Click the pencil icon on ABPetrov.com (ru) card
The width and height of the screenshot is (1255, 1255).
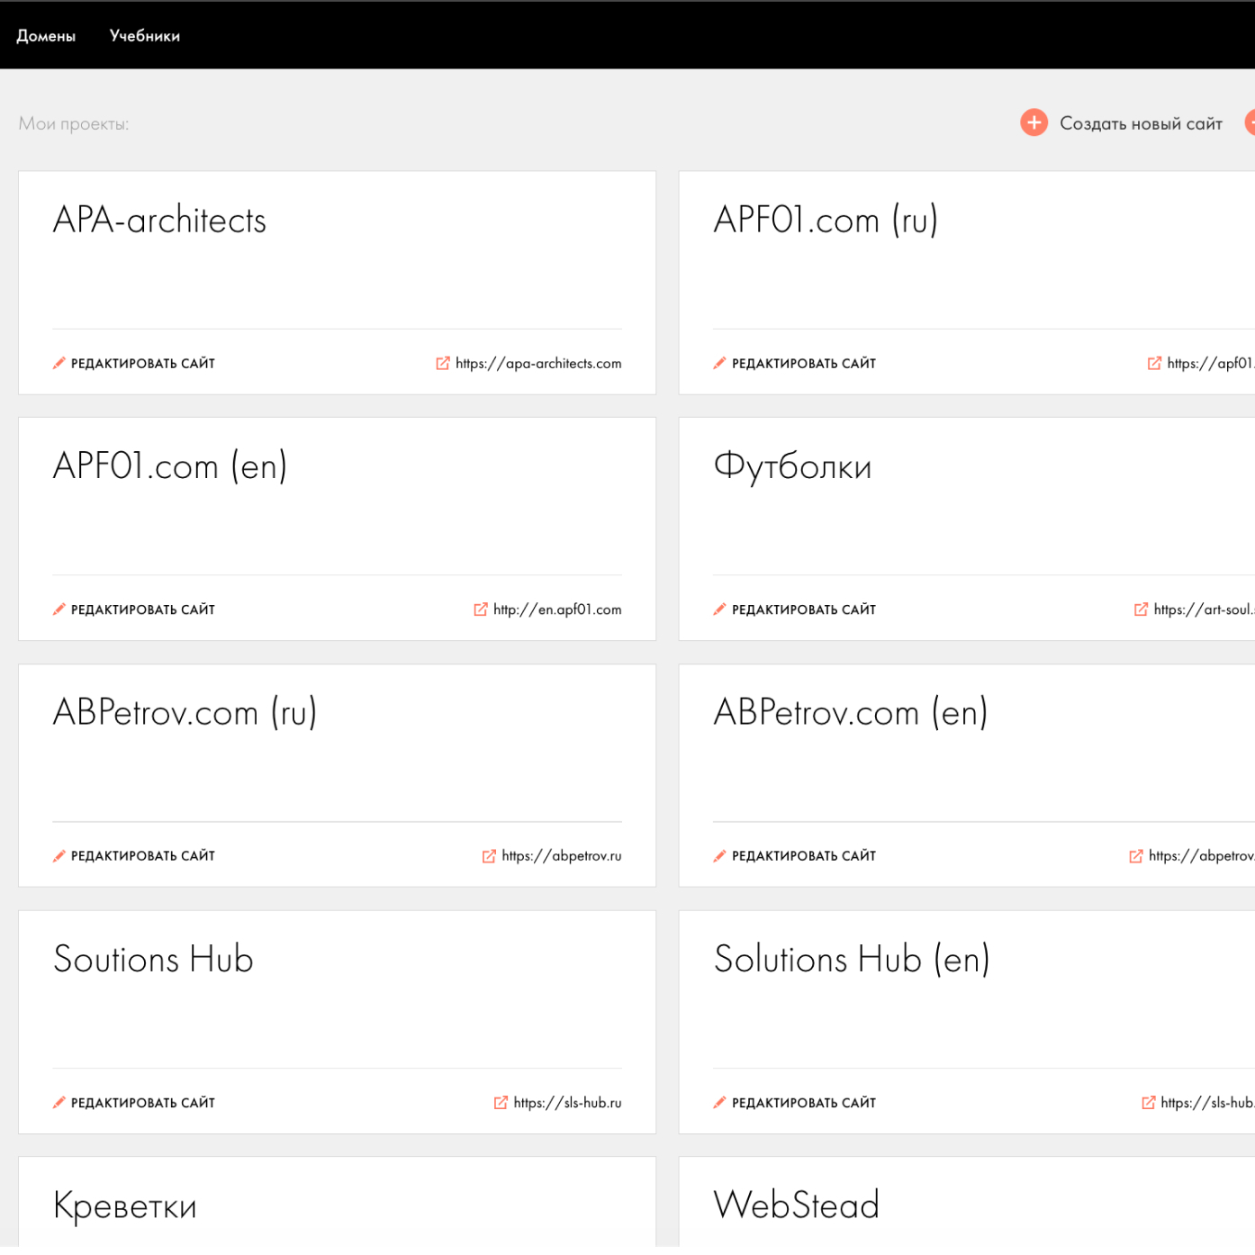click(x=59, y=855)
